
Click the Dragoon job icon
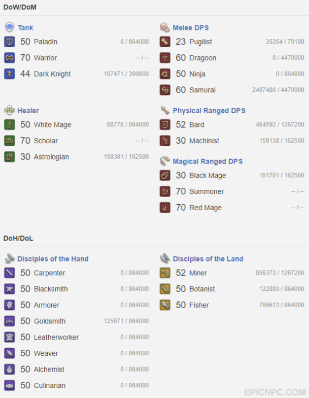(165, 58)
